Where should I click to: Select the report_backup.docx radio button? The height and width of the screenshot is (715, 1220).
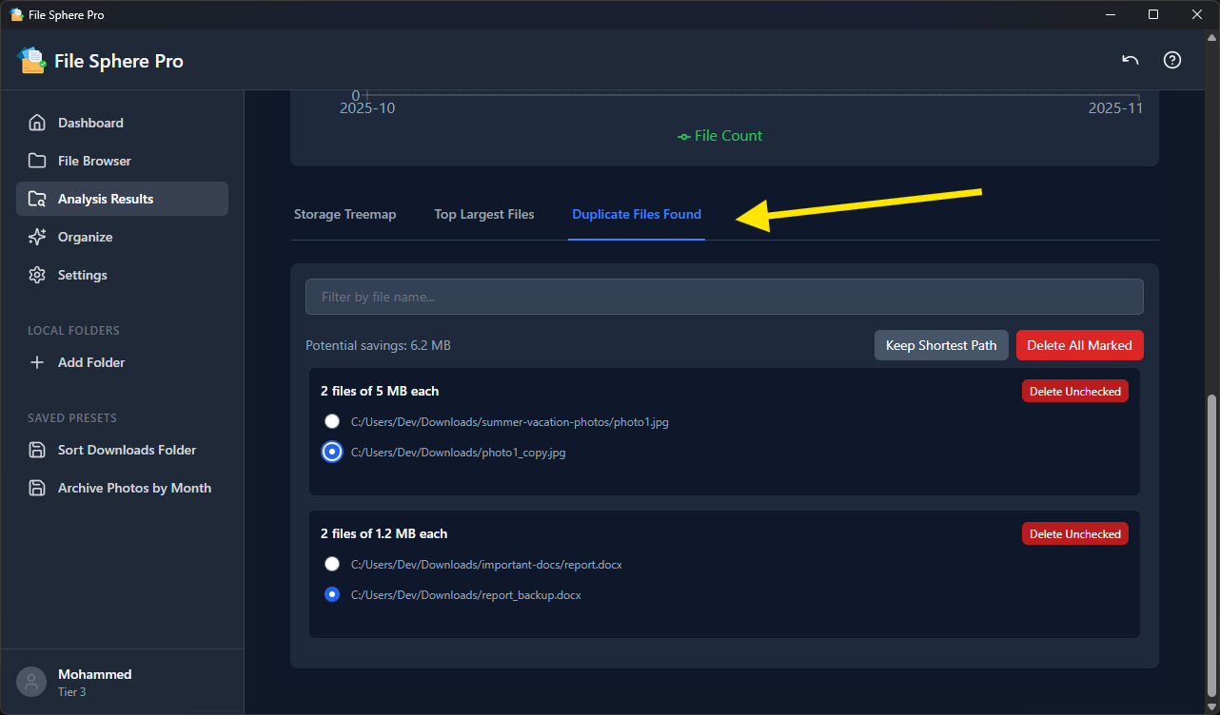(332, 594)
